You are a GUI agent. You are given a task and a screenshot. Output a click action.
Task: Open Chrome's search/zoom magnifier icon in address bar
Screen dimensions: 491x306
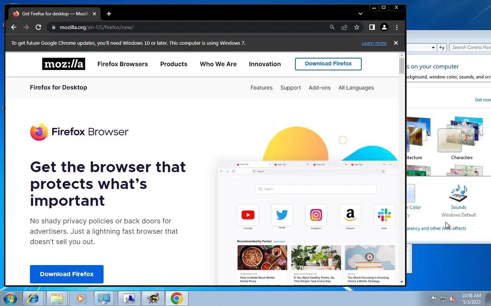coord(332,27)
